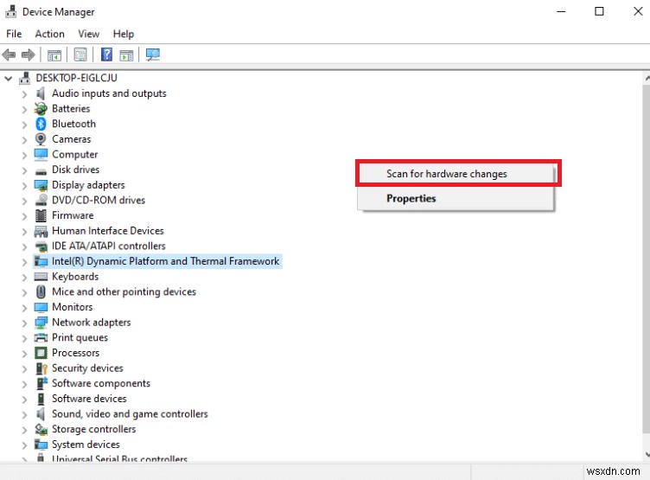This screenshot has height=480, width=650.
Task: Click the vertical scrollbar down arrow
Action: [x=647, y=454]
